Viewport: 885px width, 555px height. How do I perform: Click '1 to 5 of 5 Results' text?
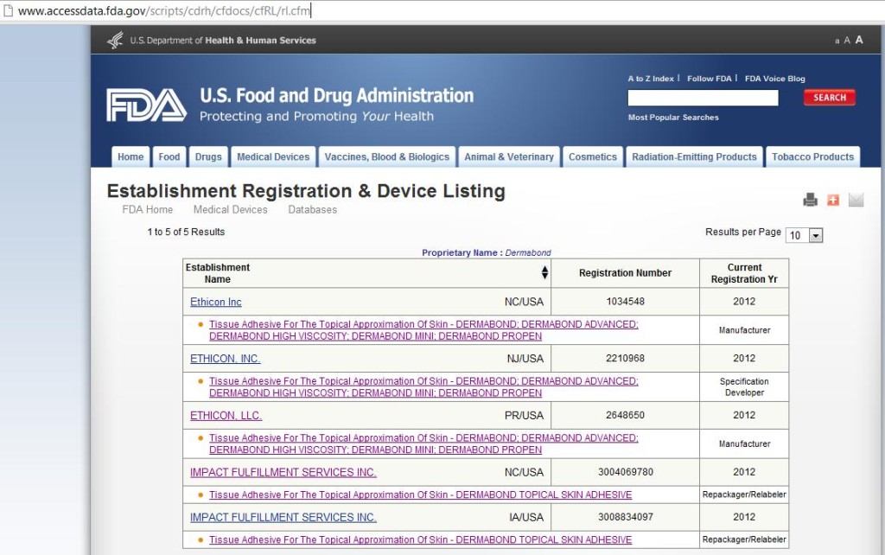coord(186,232)
